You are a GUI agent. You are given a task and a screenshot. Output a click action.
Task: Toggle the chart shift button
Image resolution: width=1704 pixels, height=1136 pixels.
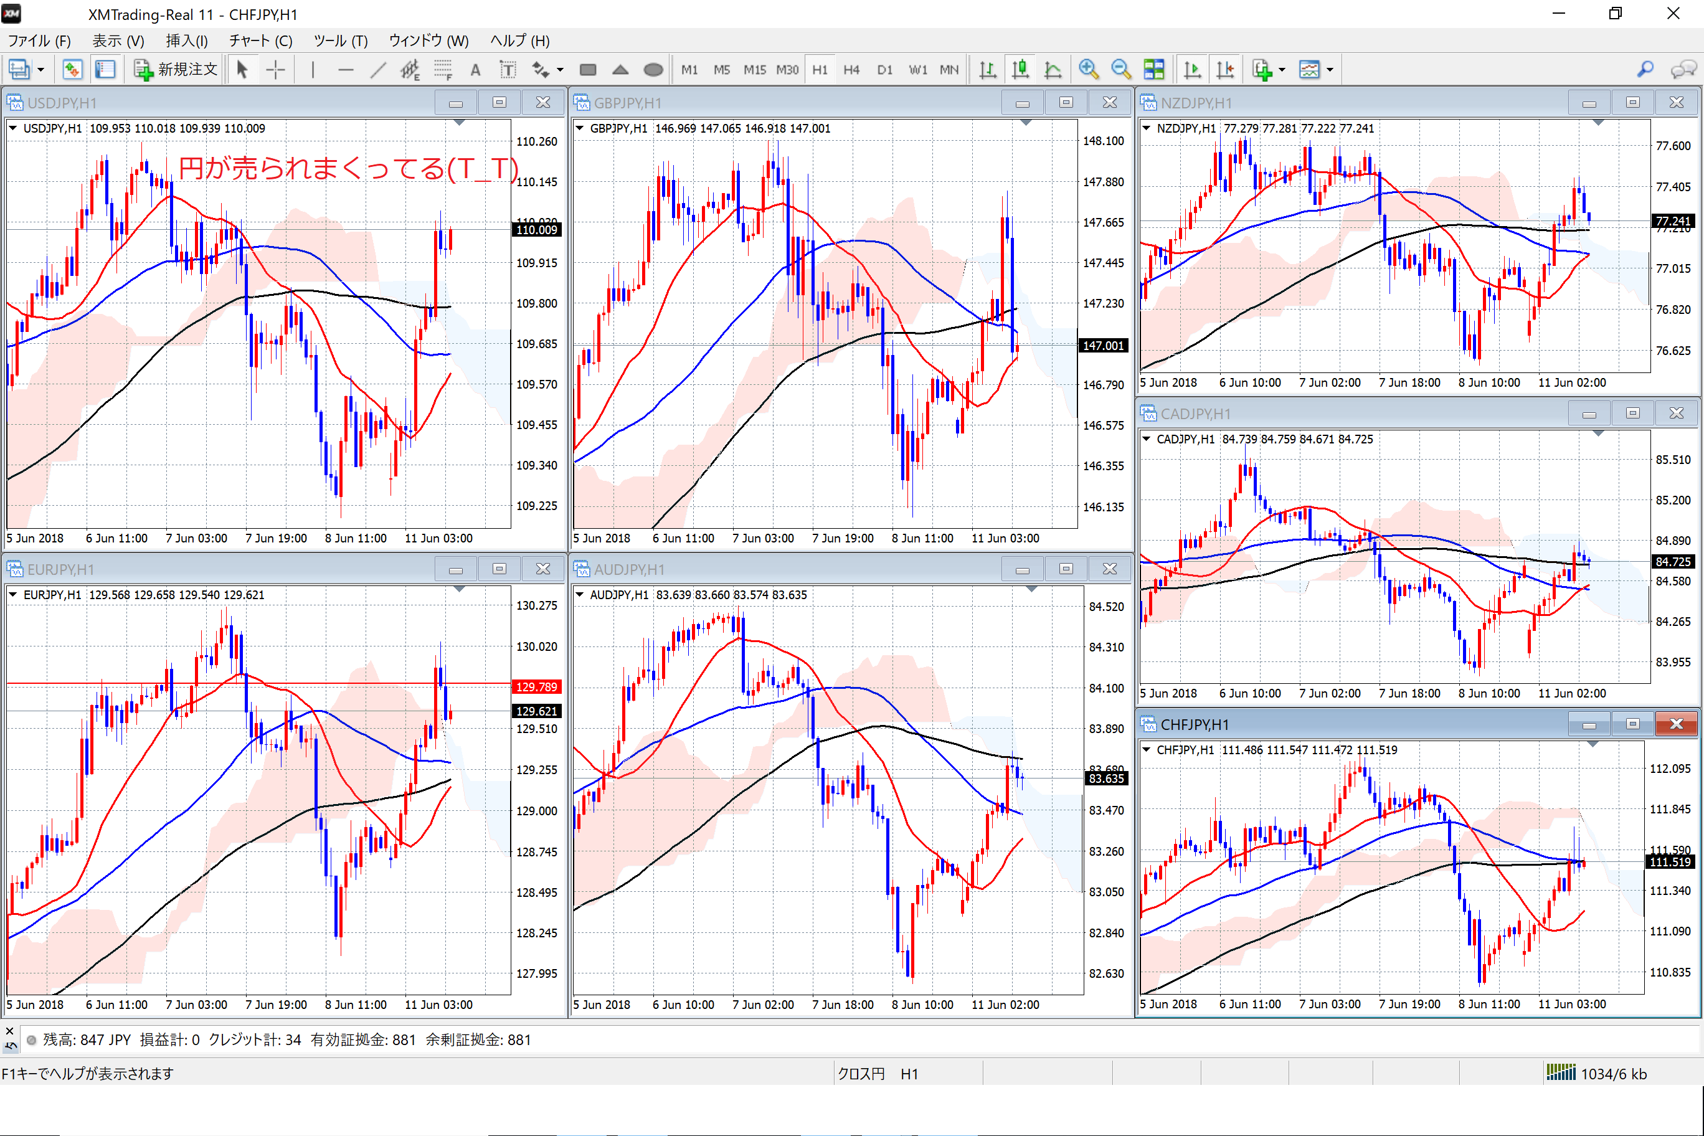coord(1225,70)
